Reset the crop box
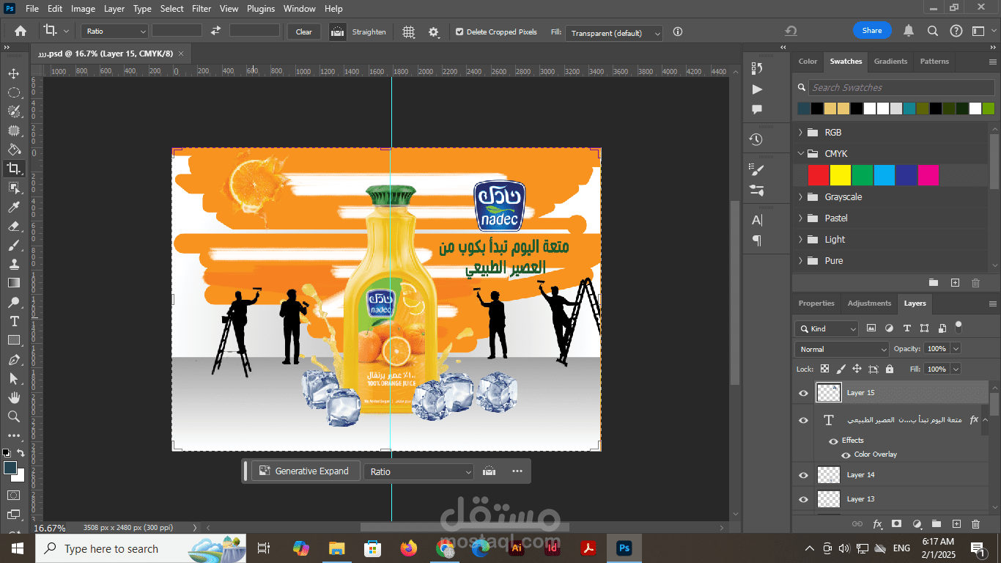 (791, 31)
